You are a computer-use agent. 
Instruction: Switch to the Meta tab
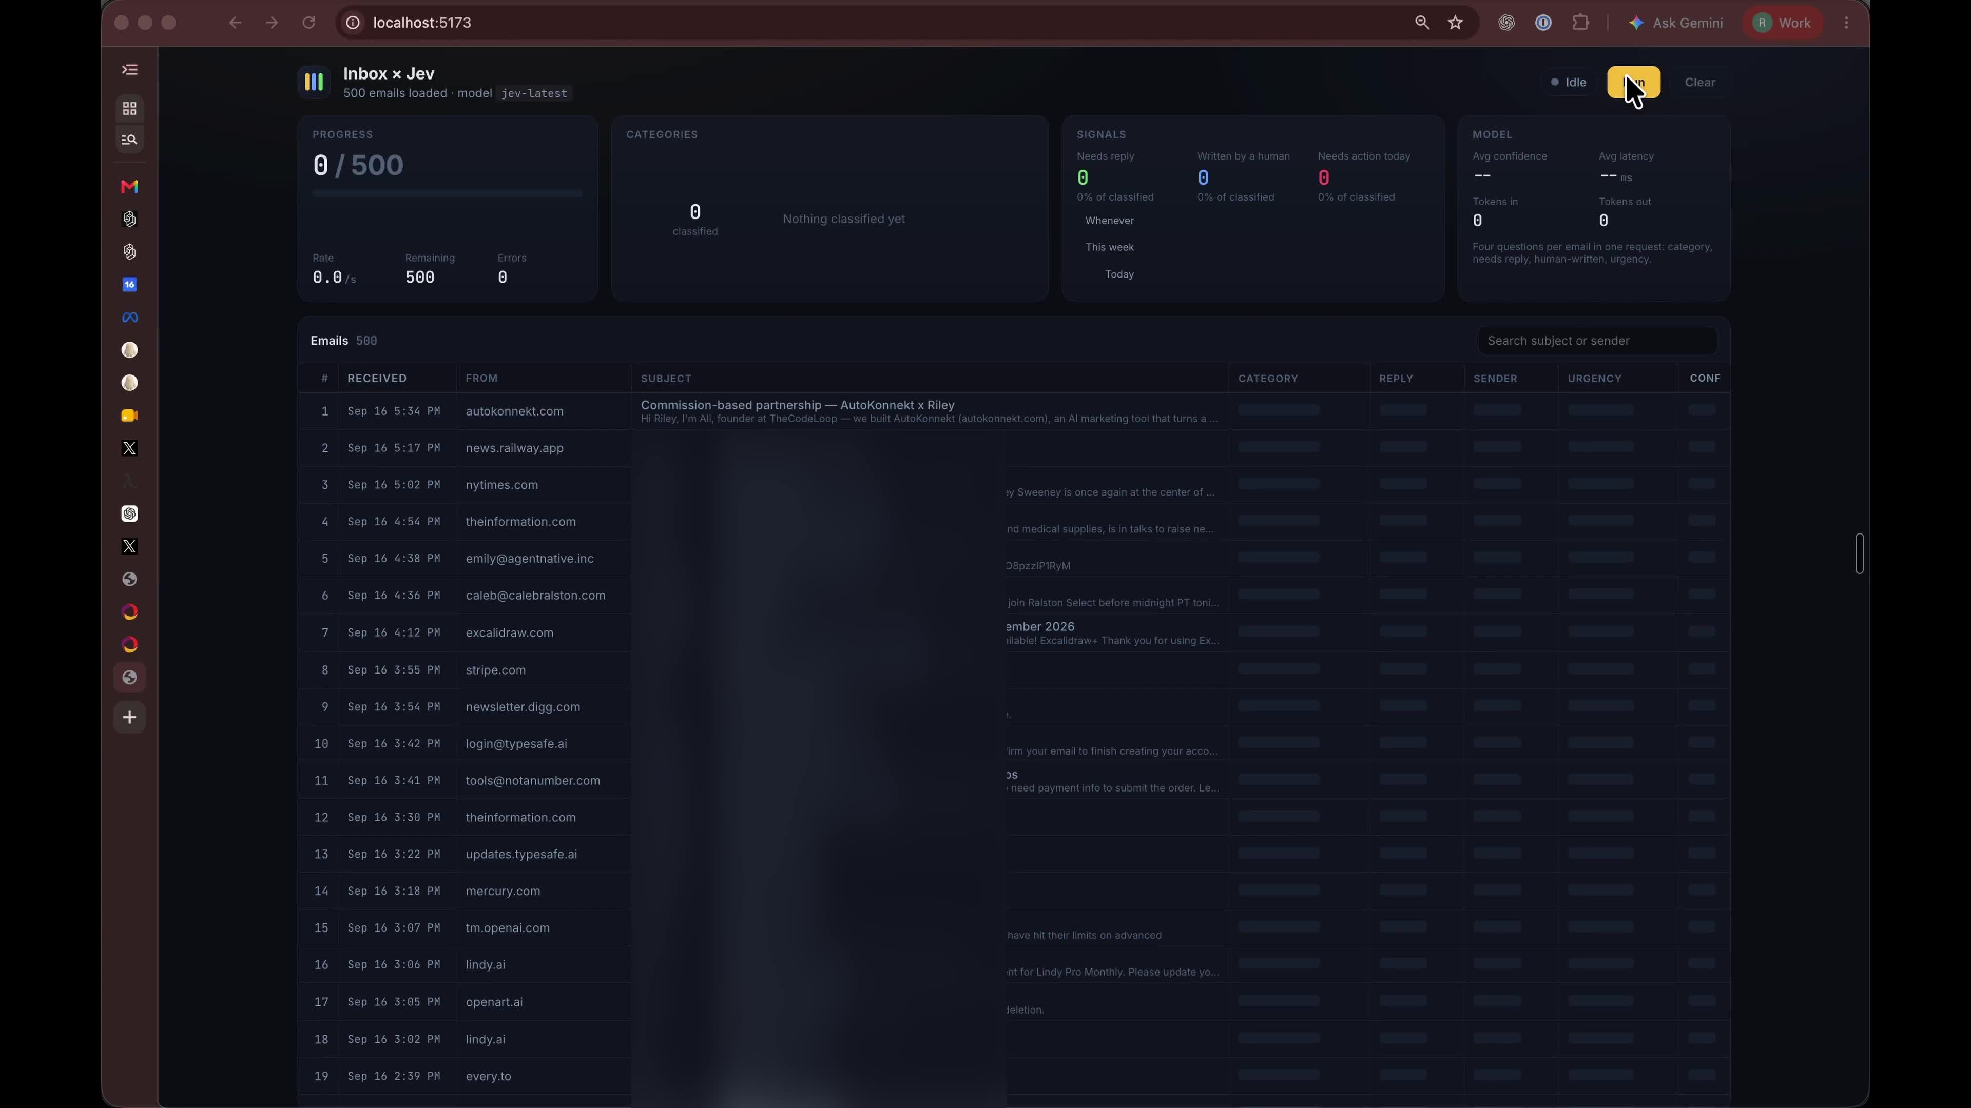click(129, 318)
